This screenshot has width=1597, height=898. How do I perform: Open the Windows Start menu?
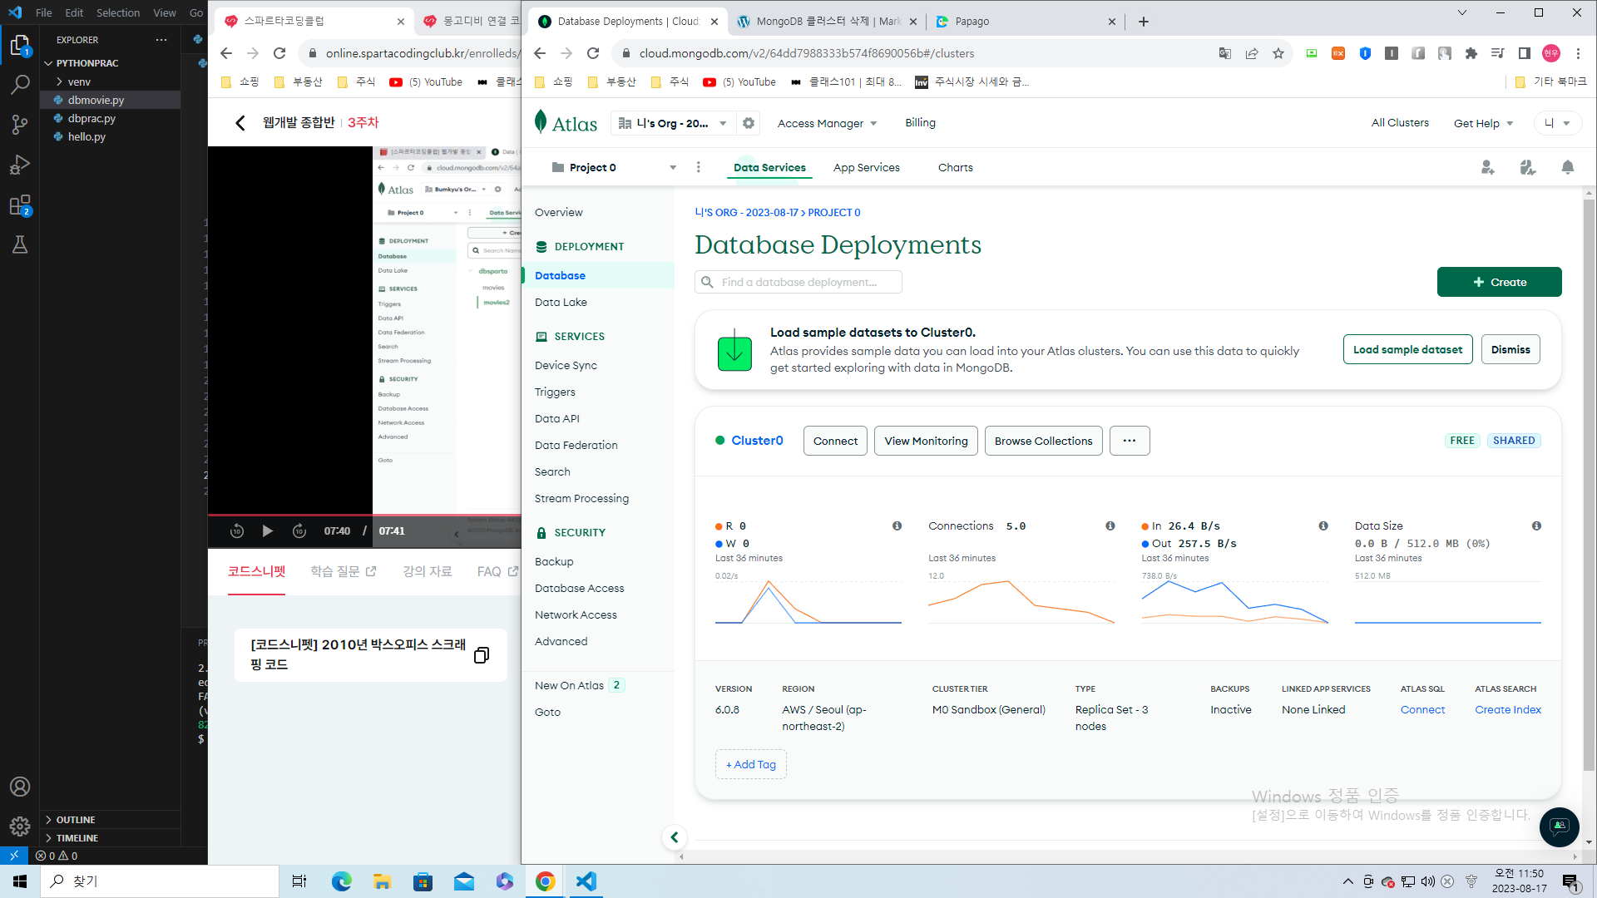click(20, 881)
